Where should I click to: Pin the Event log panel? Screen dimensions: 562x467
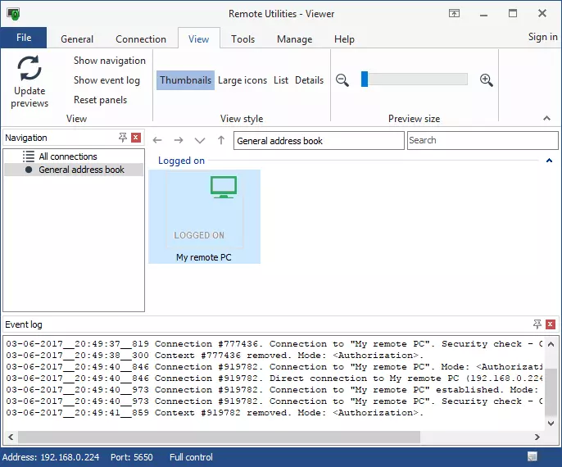(x=537, y=324)
